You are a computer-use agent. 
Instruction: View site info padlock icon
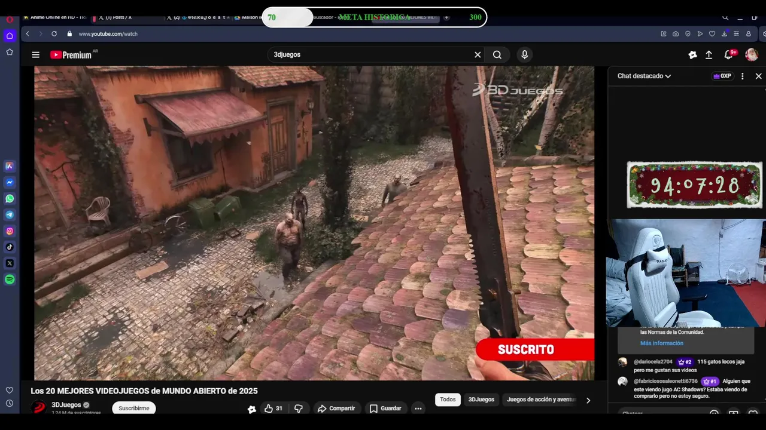(69, 34)
